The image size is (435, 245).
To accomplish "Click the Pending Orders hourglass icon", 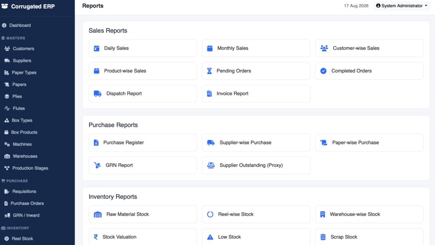I will coord(209,71).
